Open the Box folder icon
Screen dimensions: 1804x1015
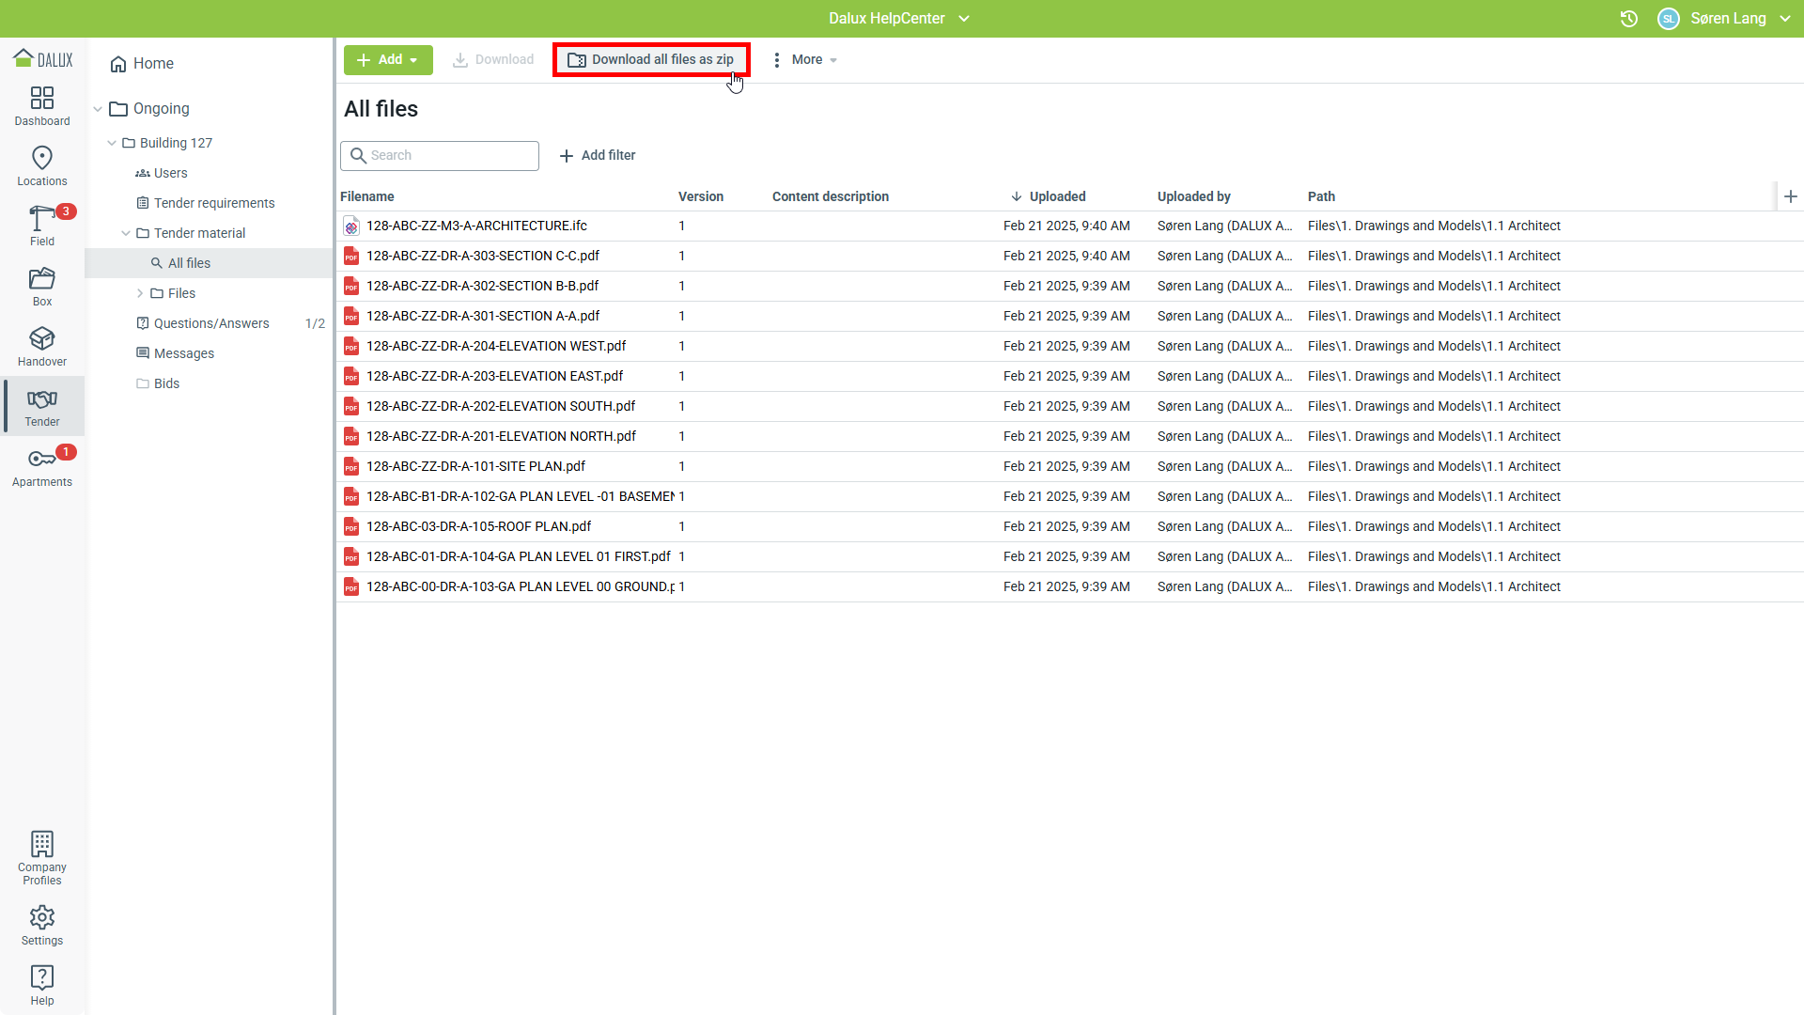tap(42, 278)
